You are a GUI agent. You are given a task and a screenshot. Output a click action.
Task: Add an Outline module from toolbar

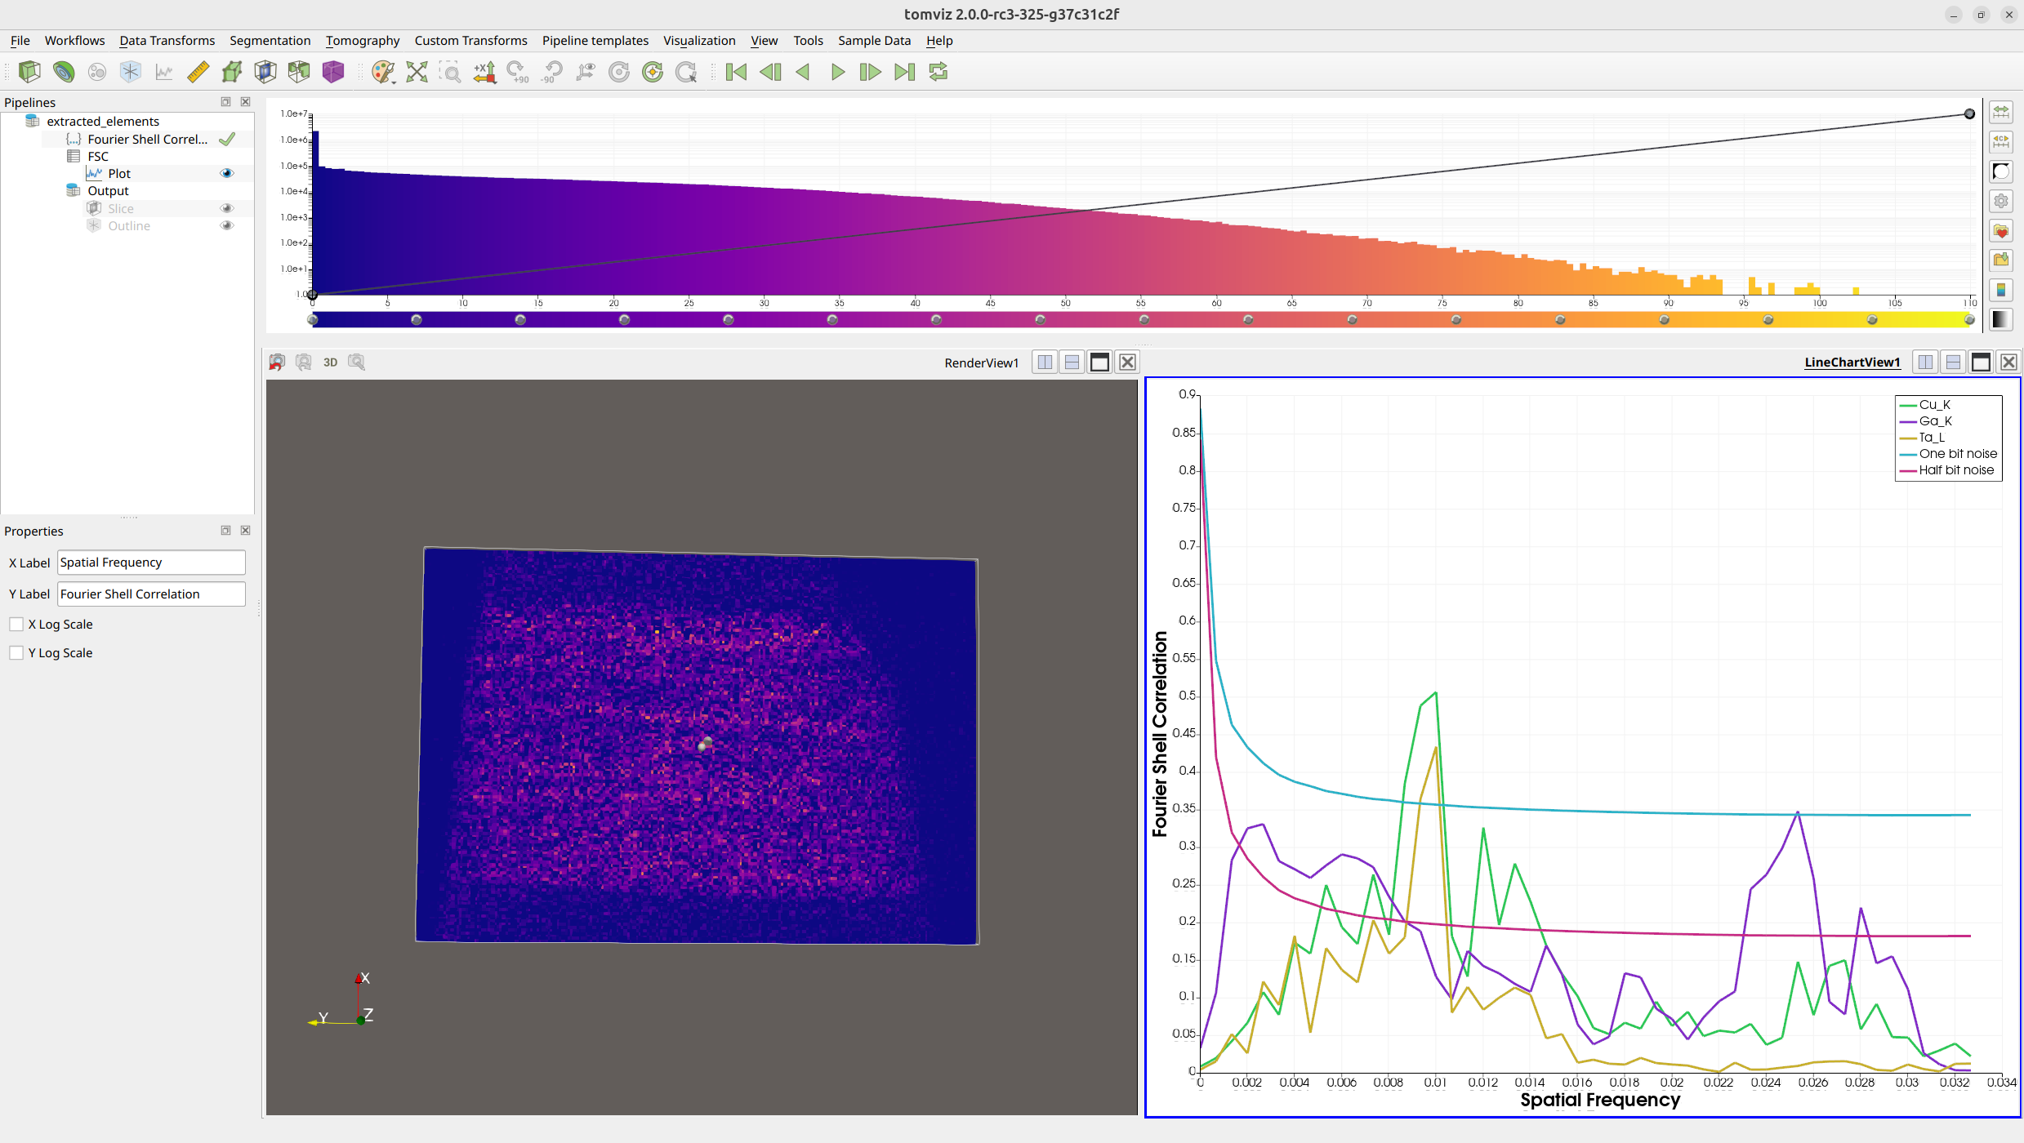click(x=131, y=72)
